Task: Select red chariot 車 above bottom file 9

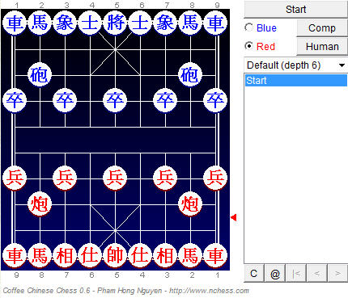Action: pos(15,255)
